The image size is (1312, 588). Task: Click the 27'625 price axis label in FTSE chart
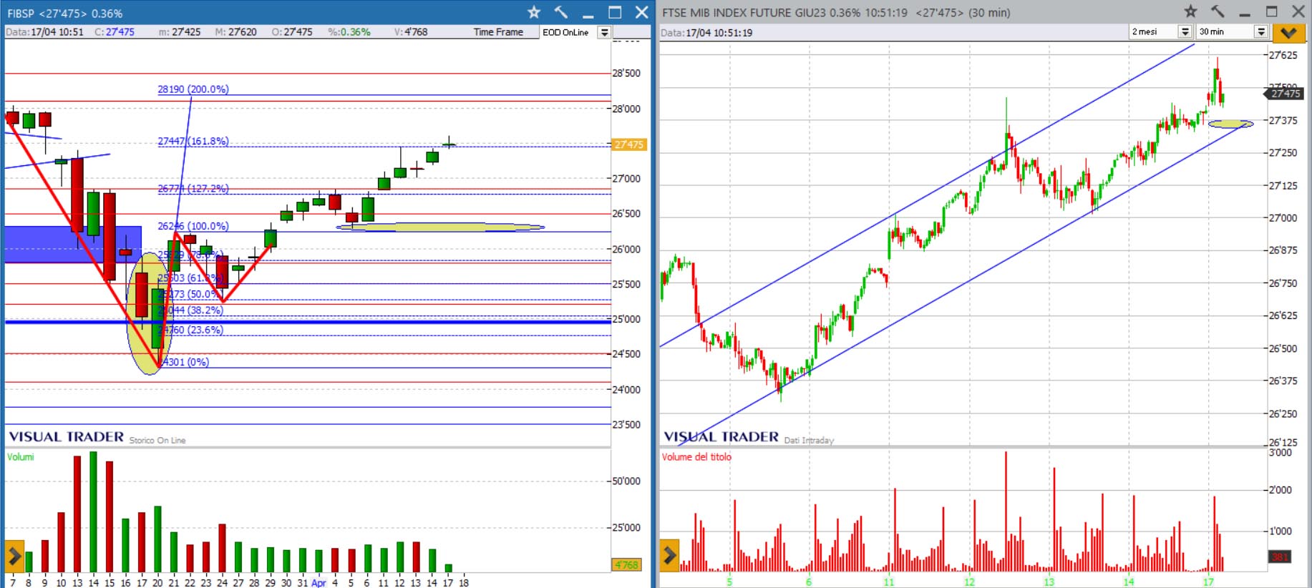pyautogui.click(x=1283, y=55)
